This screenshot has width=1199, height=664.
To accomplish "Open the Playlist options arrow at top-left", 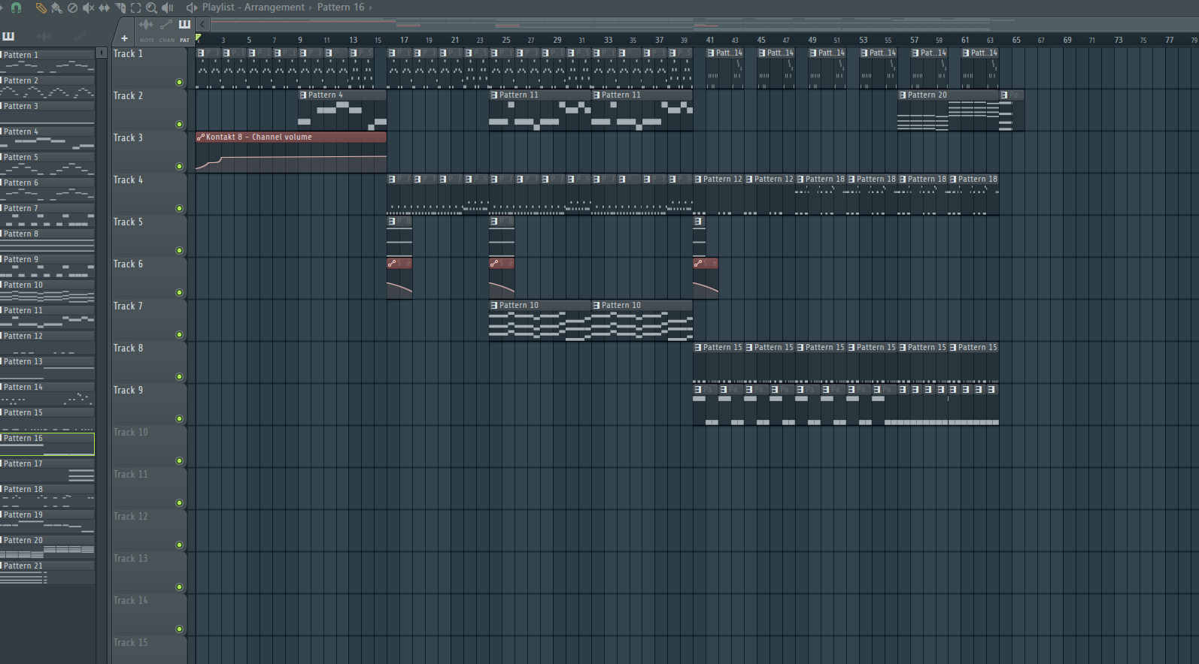I will [x=2, y=8].
